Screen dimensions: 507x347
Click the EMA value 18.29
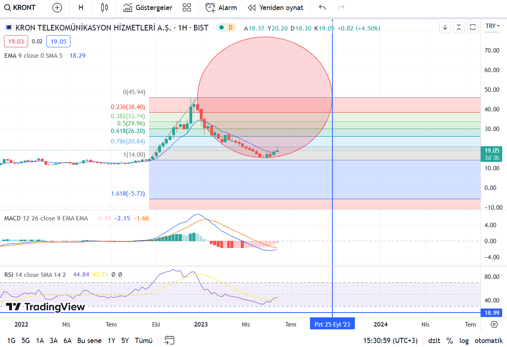77,56
